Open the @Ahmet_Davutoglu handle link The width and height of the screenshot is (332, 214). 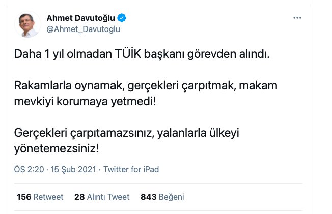(x=83, y=29)
